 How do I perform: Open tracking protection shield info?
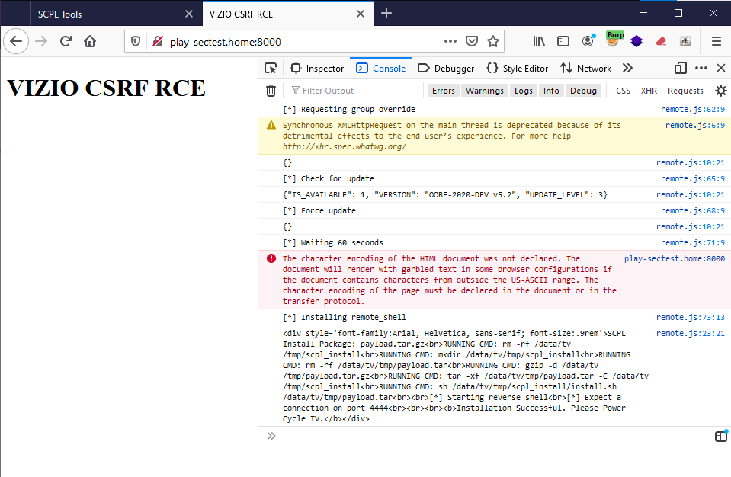(x=136, y=42)
